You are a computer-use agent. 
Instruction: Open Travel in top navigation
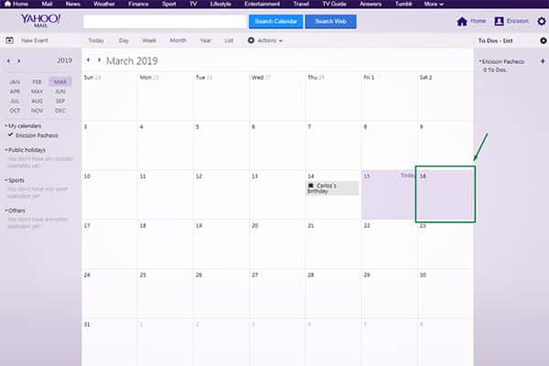pyautogui.click(x=301, y=4)
